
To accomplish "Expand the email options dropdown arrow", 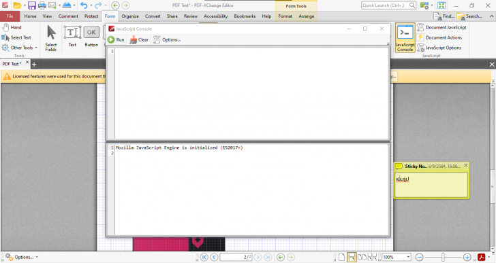I will 59,5.
